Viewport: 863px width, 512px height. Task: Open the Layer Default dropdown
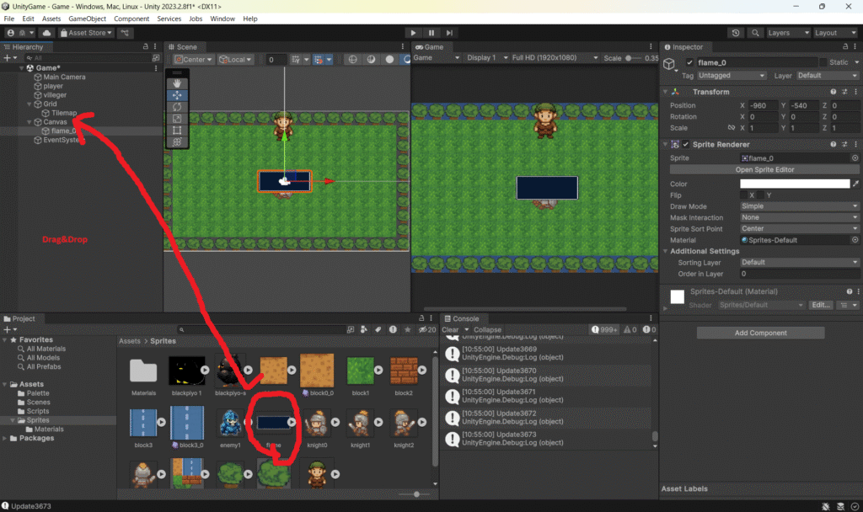[827, 75]
